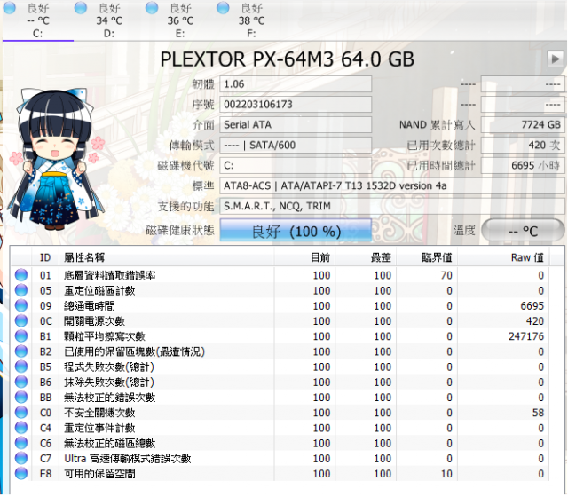
Task: Click the 目前 column header
Action: pos(304,257)
